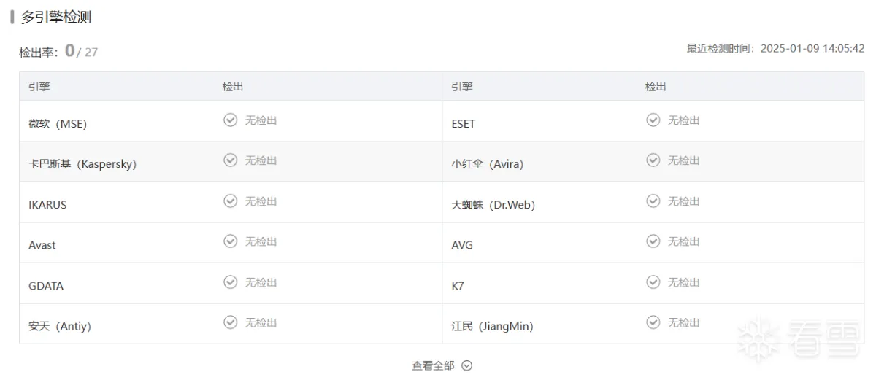Click the left 引擎 column header
Viewport: 876px width, 380px height.
point(39,87)
